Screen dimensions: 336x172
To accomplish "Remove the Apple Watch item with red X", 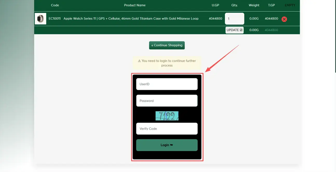I will click(x=284, y=19).
